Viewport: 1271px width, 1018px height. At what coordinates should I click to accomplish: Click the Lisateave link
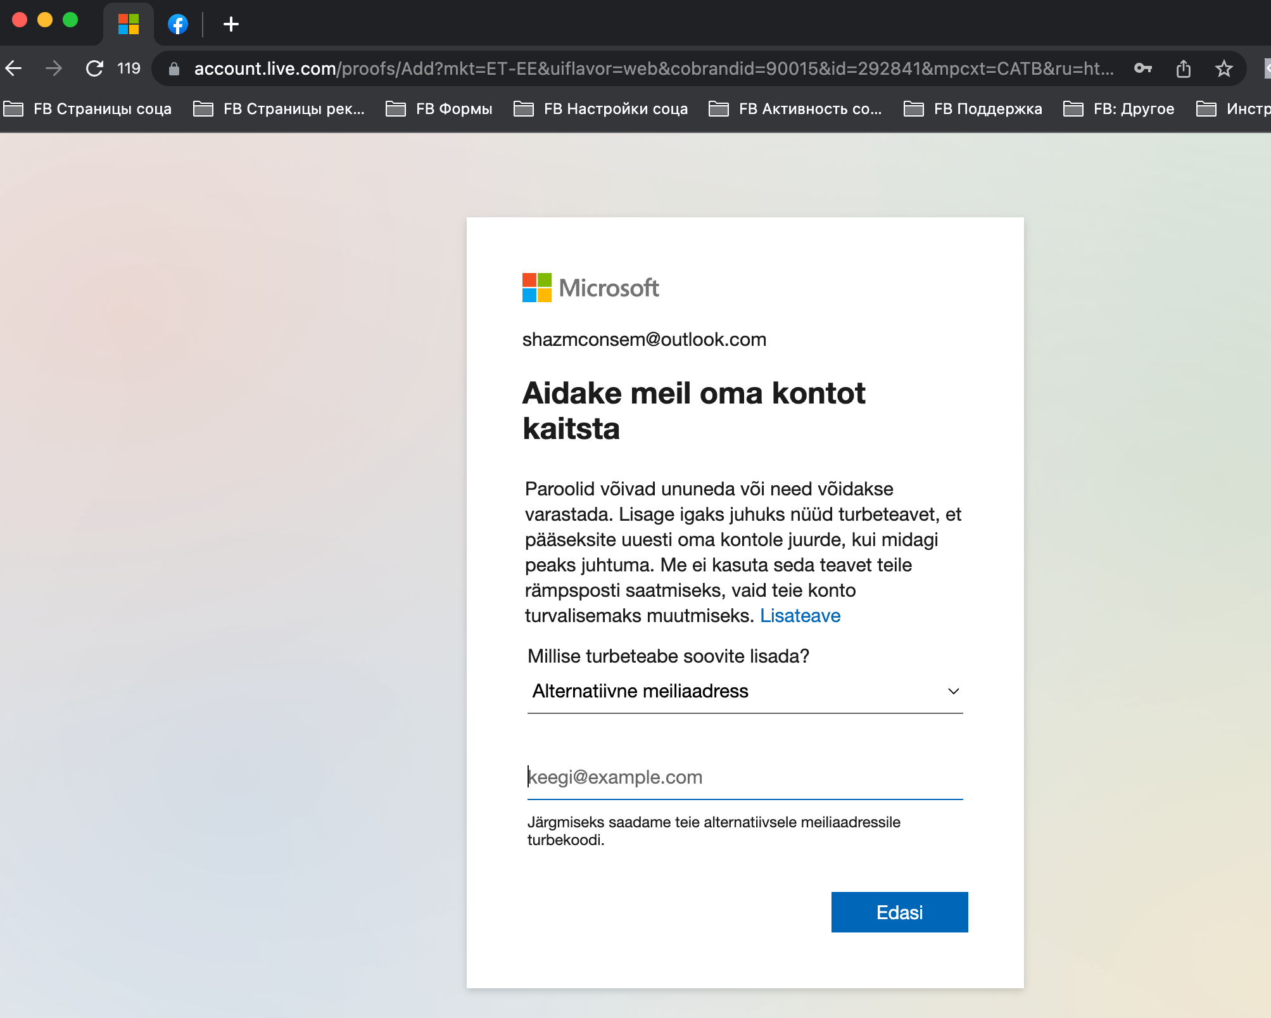pyautogui.click(x=800, y=616)
